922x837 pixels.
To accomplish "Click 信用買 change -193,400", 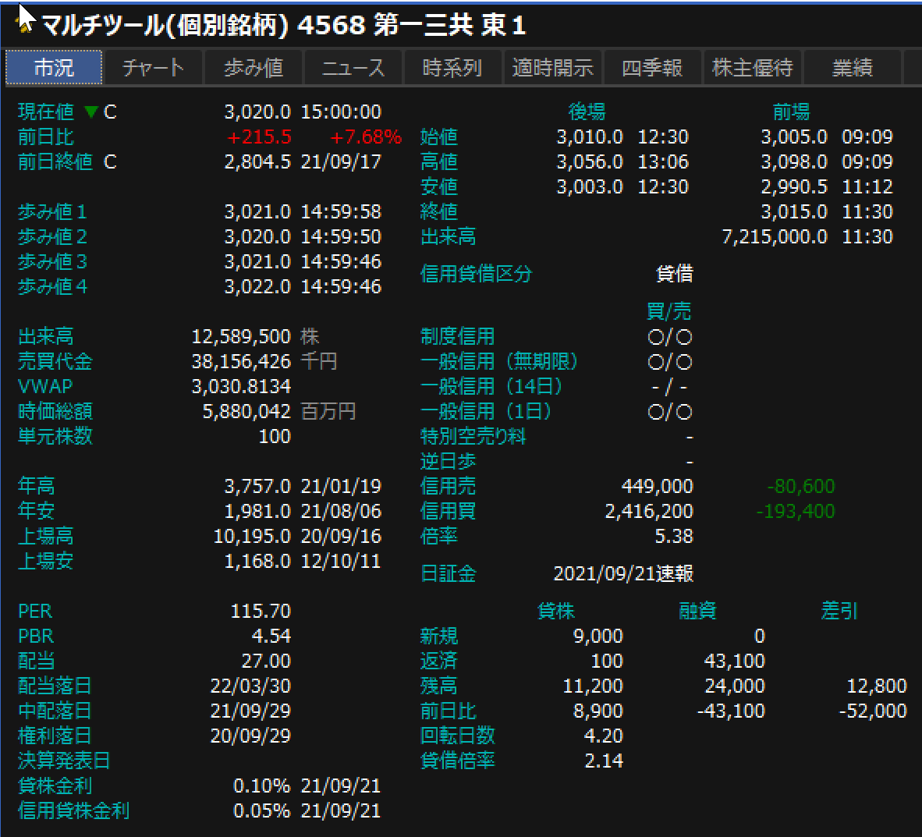I will [795, 511].
